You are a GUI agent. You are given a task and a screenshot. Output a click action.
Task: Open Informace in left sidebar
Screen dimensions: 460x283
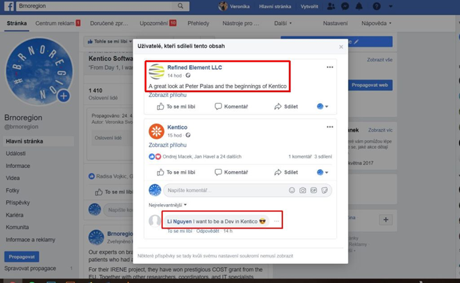coord(18,166)
